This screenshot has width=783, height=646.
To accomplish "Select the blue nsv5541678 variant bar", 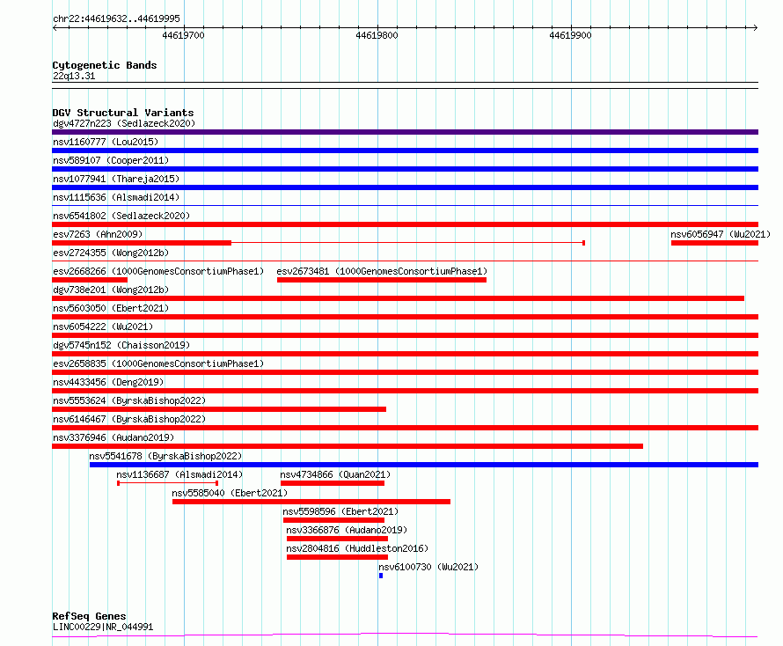I will [x=424, y=465].
